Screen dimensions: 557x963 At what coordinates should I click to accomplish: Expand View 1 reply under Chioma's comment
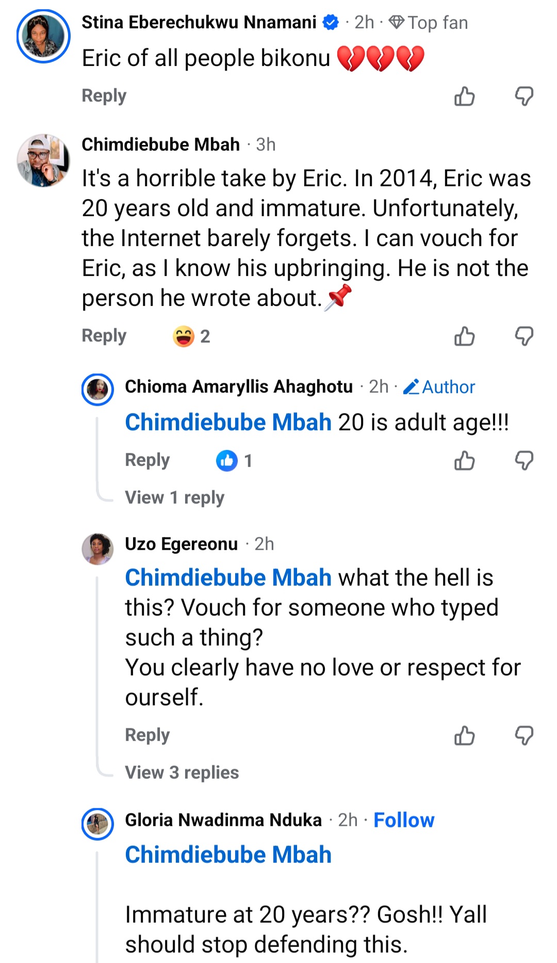click(174, 497)
